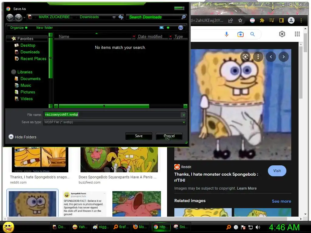Click the File name input field

pos(112,115)
